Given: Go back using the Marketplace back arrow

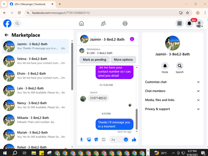Looking at the screenshot, I should [6, 35].
